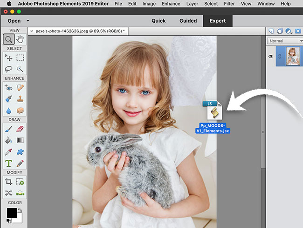This screenshot has height=228, width=303.
Task: Select the Quick Selection tool
Action: (x=20, y=69)
